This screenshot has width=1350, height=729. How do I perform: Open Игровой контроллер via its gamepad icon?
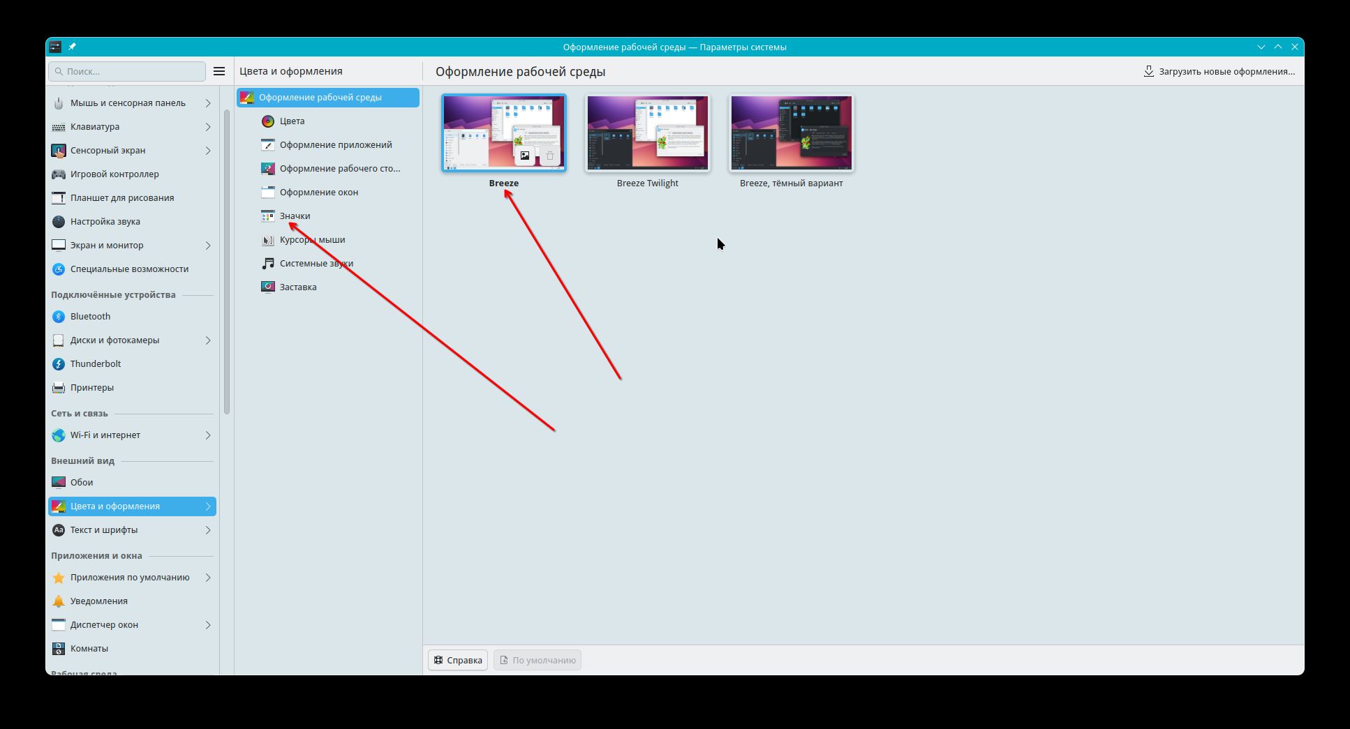click(x=59, y=174)
